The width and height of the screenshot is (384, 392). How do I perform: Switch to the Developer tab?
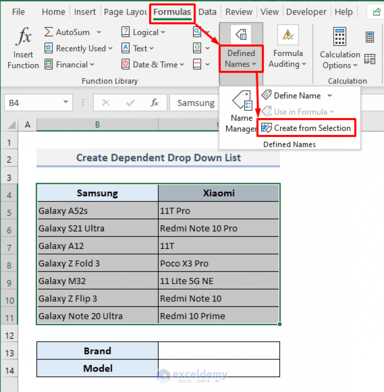(306, 12)
